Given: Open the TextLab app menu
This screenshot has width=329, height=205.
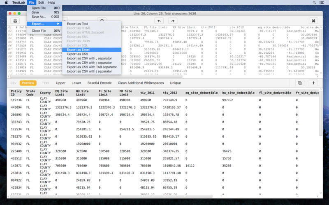Looking at the screenshot, I should point(19,2).
